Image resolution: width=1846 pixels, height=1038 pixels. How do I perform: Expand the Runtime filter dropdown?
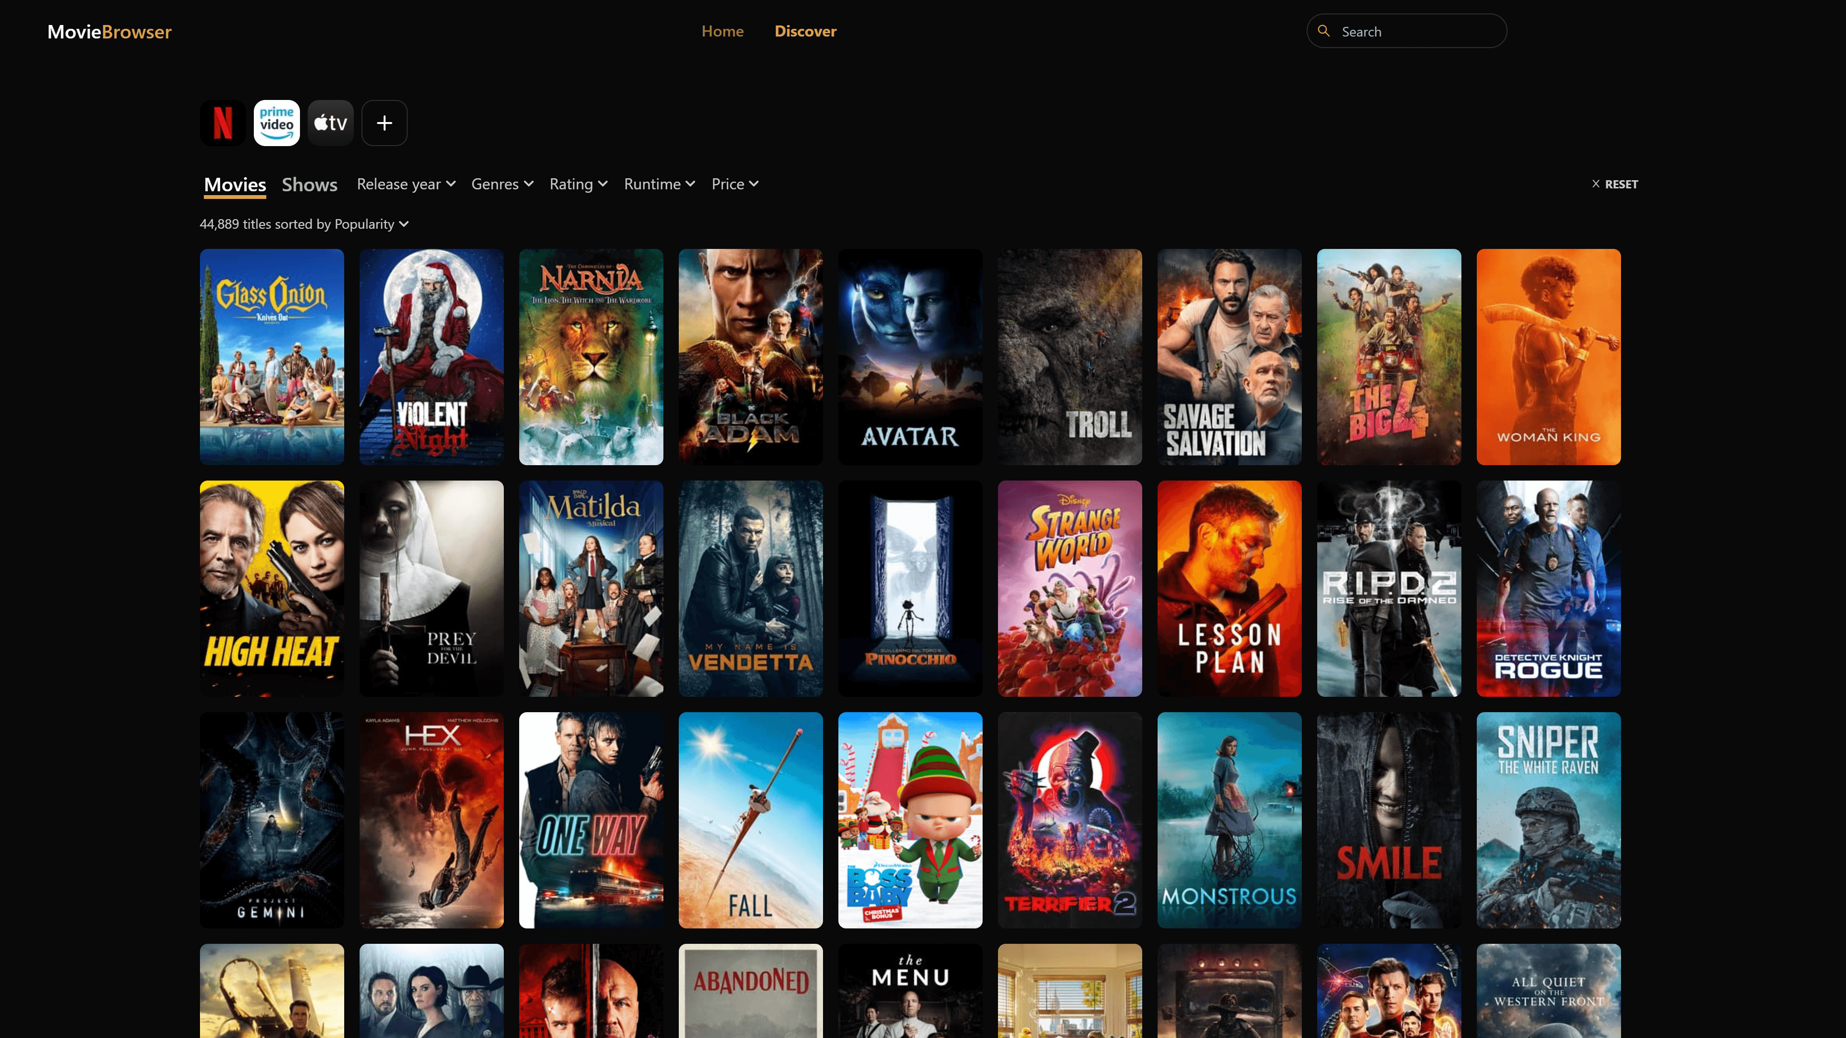(x=658, y=184)
